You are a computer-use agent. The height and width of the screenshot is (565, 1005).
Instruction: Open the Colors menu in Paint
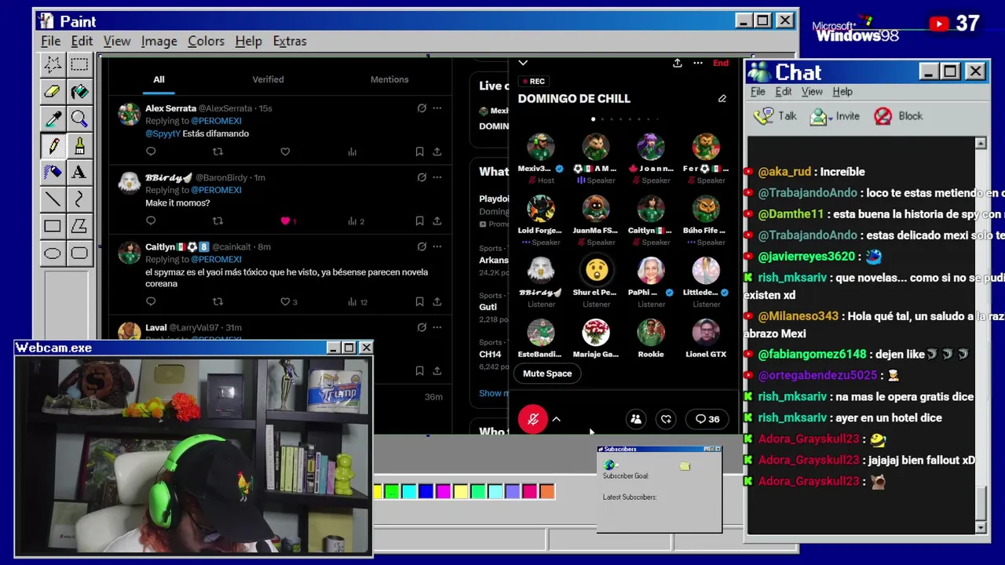(x=206, y=41)
